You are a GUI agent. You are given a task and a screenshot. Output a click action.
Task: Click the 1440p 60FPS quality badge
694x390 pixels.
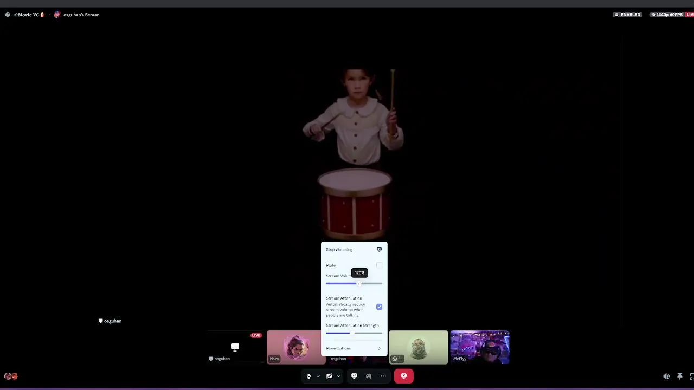click(667, 15)
